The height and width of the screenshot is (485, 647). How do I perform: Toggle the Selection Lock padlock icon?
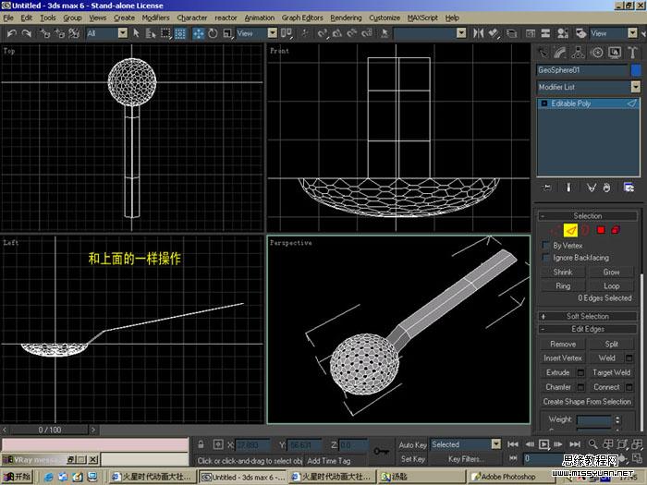click(201, 444)
